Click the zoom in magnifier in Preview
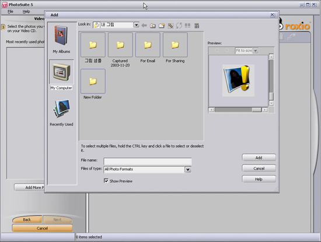The height and width of the screenshot is (242, 321). pyautogui.click(x=217, y=51)
